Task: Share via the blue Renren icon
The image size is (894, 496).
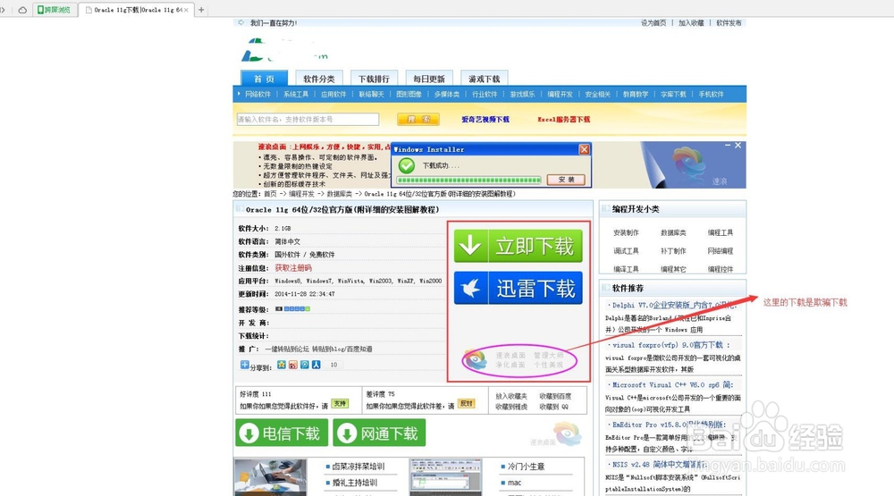Action: [316, 365]
